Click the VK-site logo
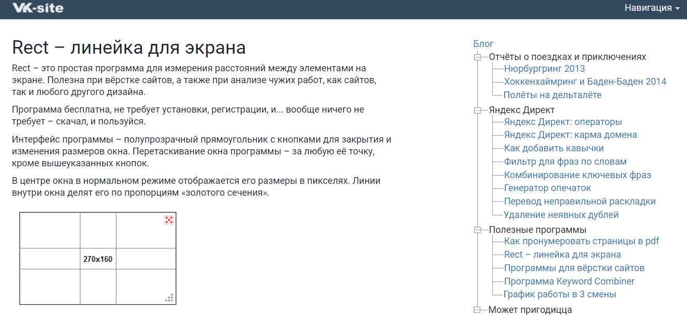The image size is (687, 316). pyautogui.click(x=38, y=8)
